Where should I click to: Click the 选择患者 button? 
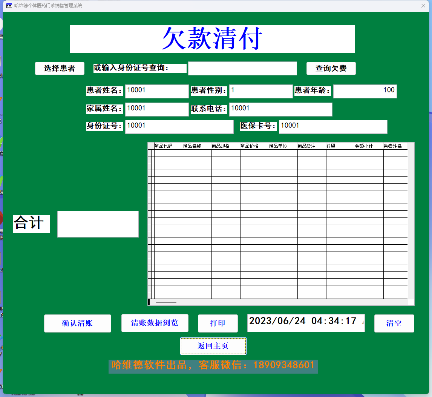click(x=60, y=68)
